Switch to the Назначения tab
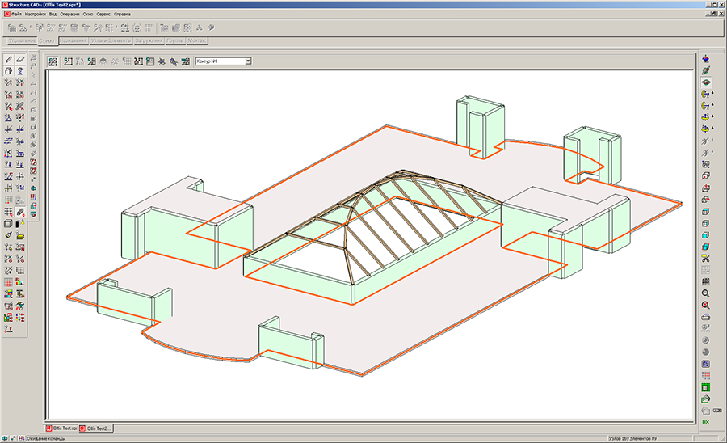 point(73,40)
